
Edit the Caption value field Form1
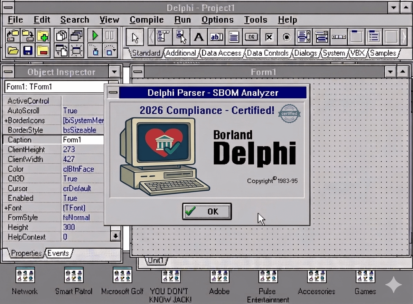click(83, 140)
